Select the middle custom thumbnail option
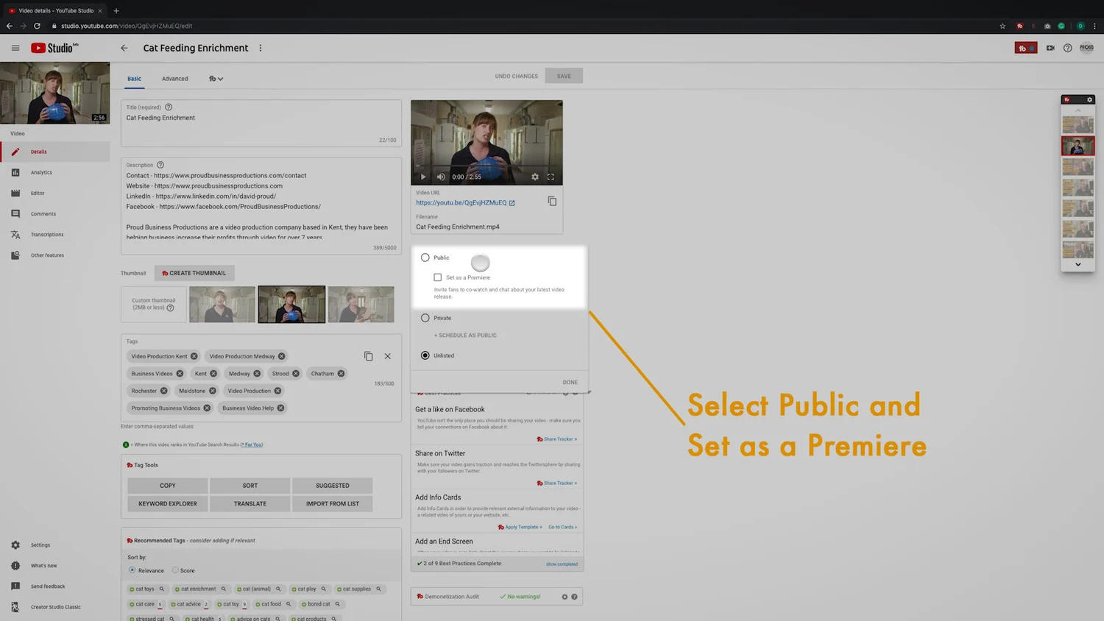Screen dimensions: 1104x621 tap(291, 304)
